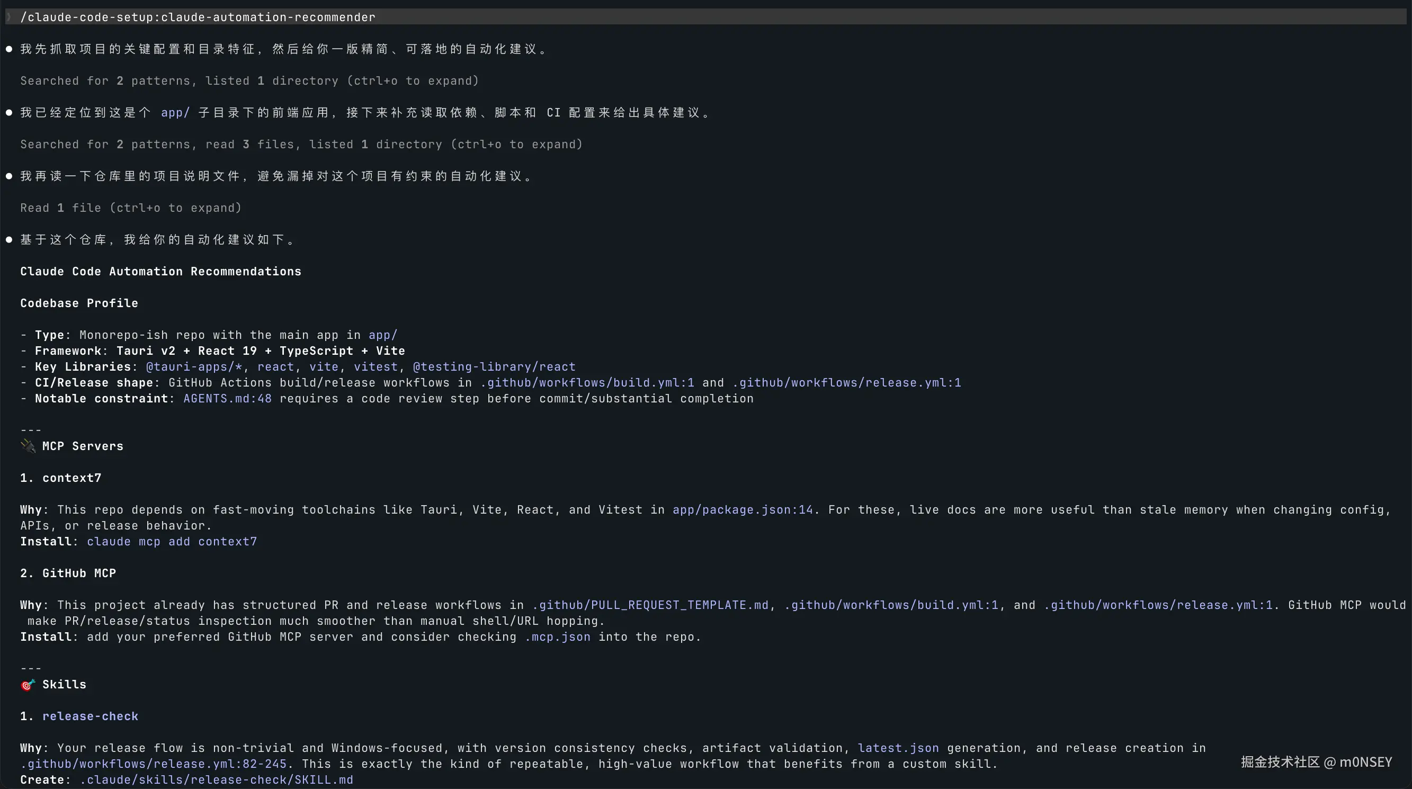Select the 'Codebase Profile' heading
1412x789 pixels.
pos(79,303)
